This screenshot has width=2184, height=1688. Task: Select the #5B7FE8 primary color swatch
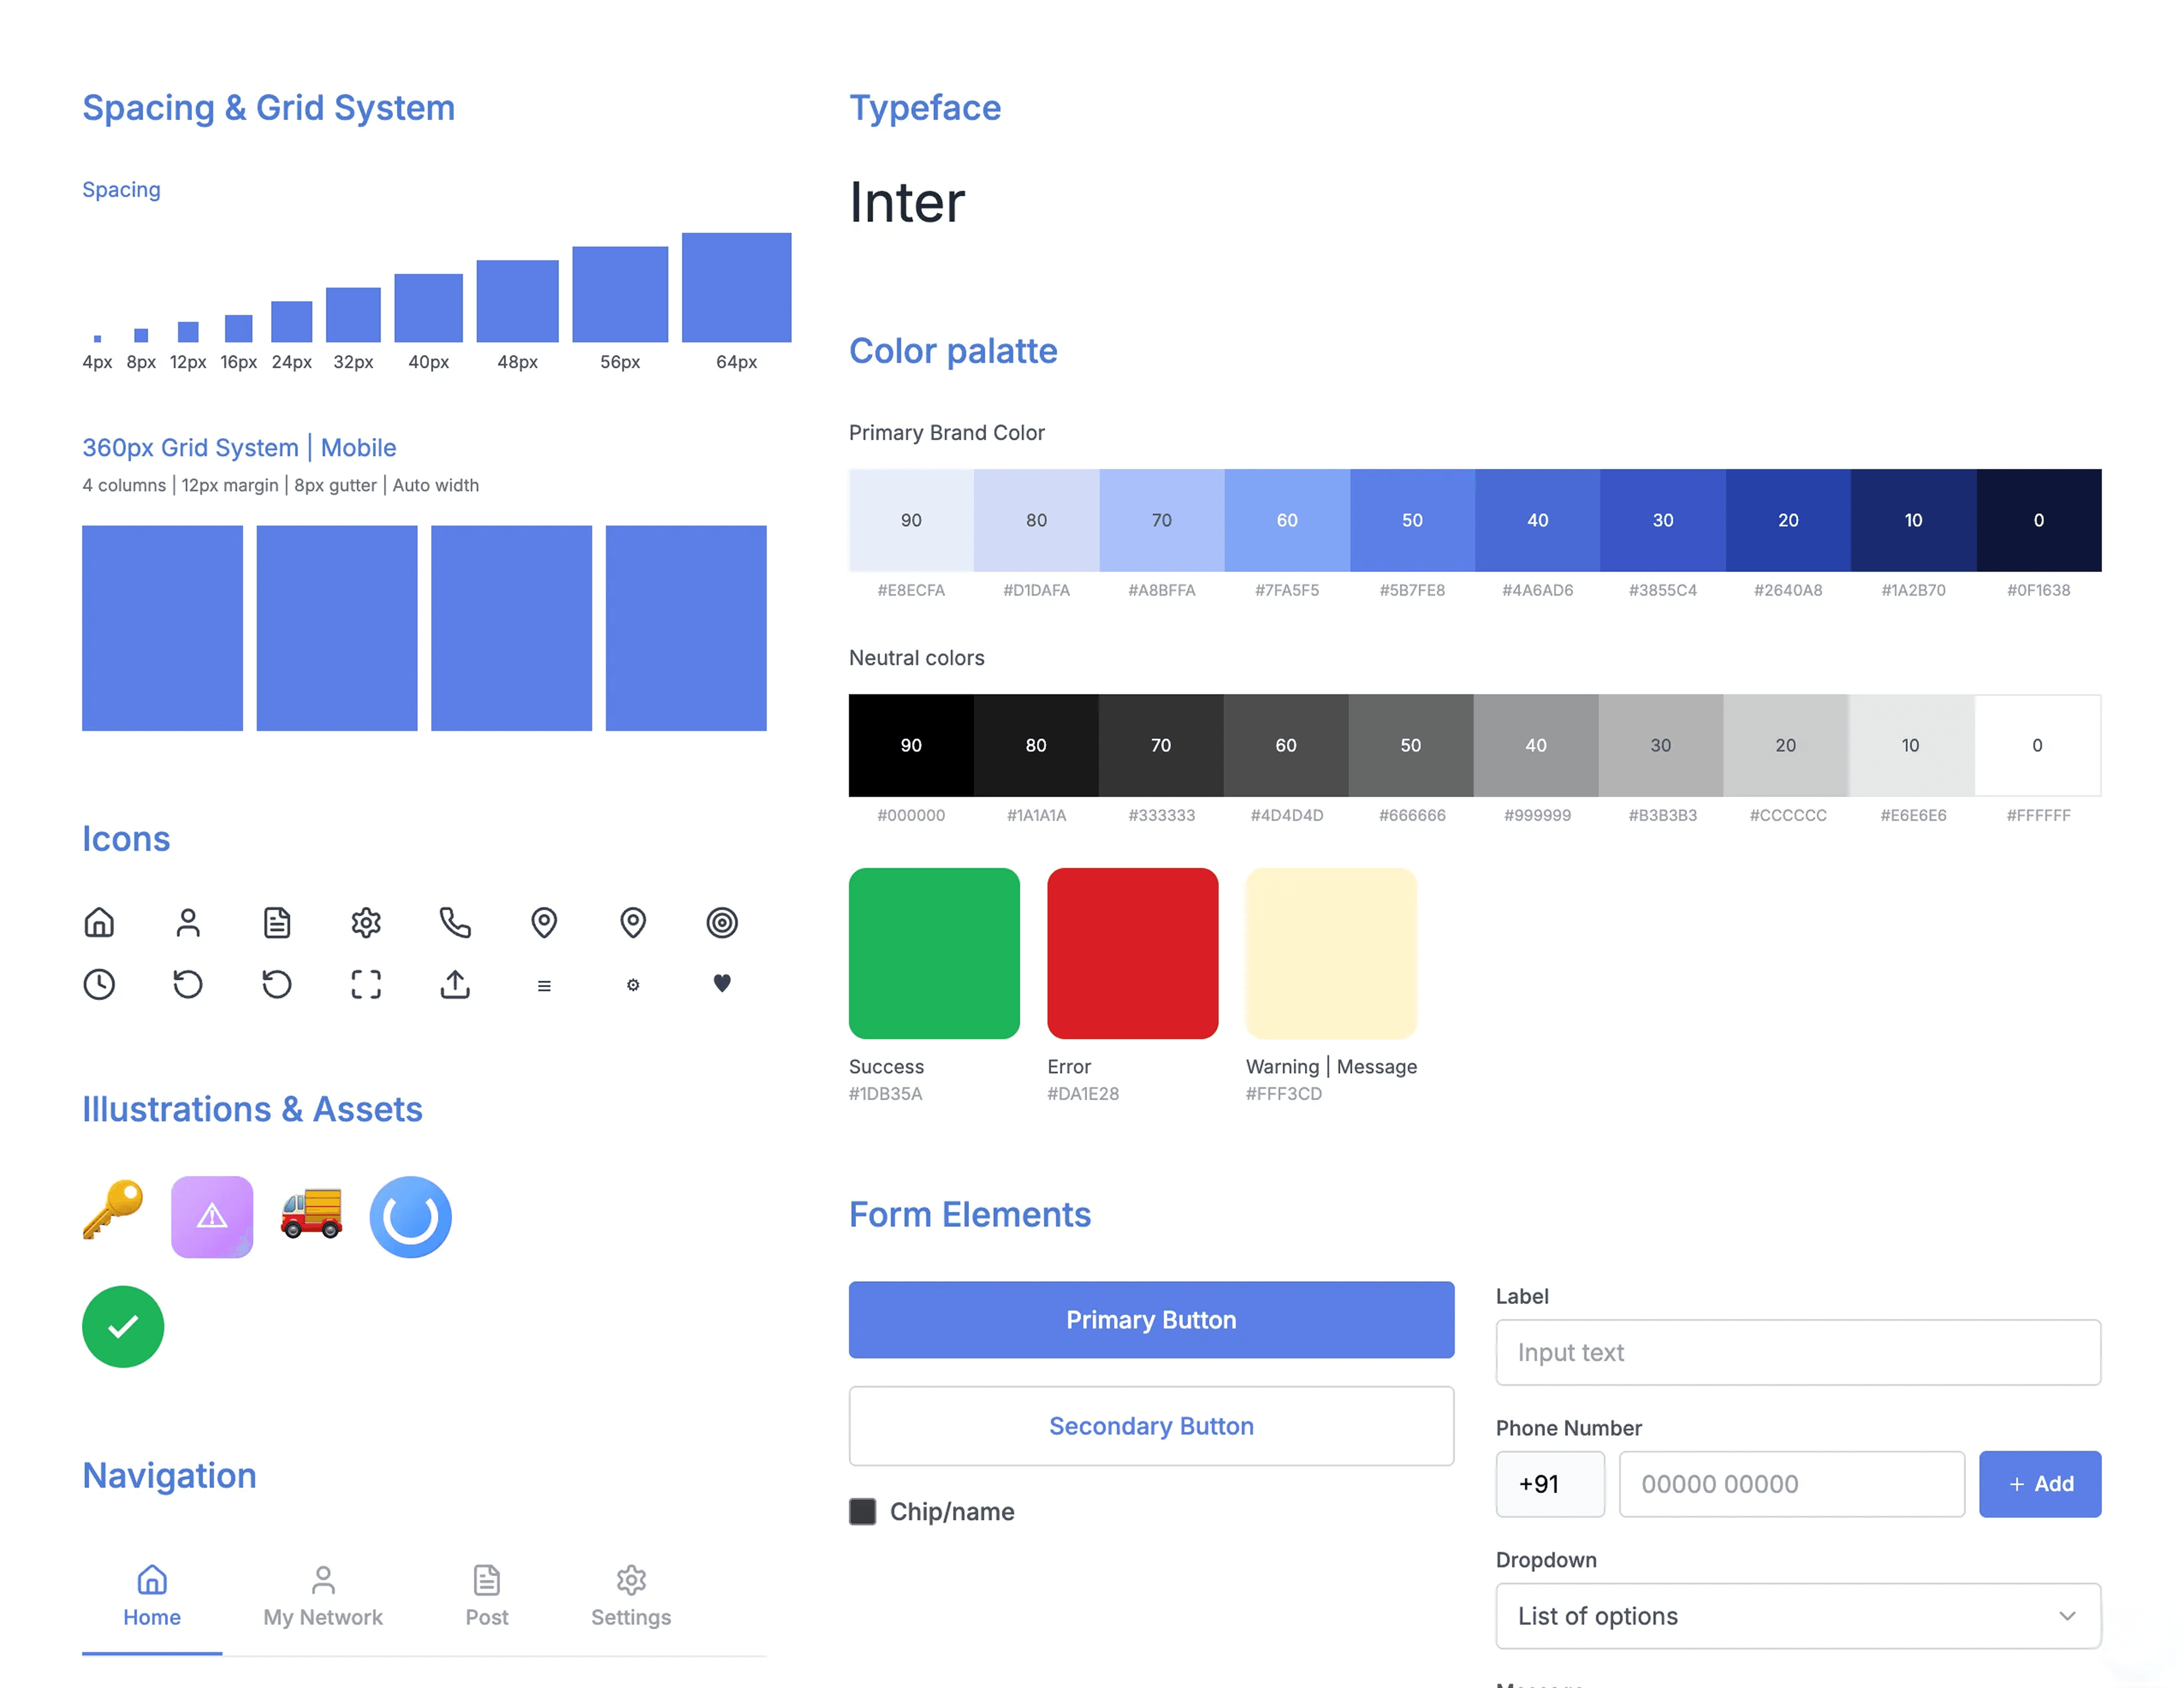(x=1411, y=520)
